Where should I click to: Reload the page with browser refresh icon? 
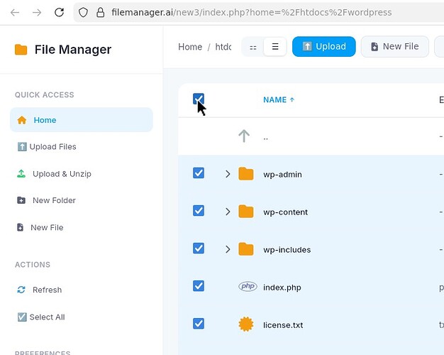pos(60,12)
